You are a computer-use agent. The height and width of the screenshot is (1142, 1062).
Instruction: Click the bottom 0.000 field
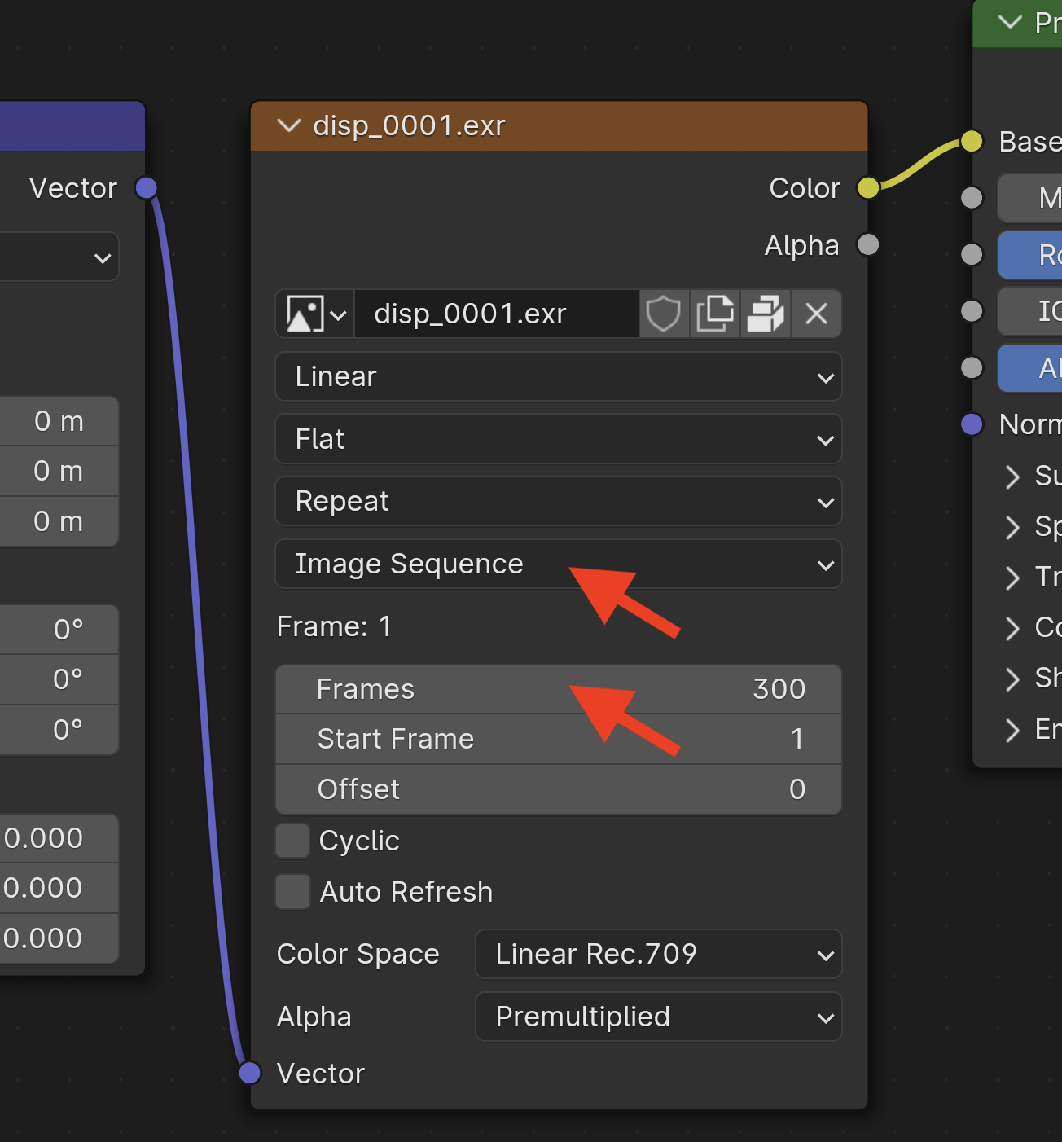tap(59, 938)
